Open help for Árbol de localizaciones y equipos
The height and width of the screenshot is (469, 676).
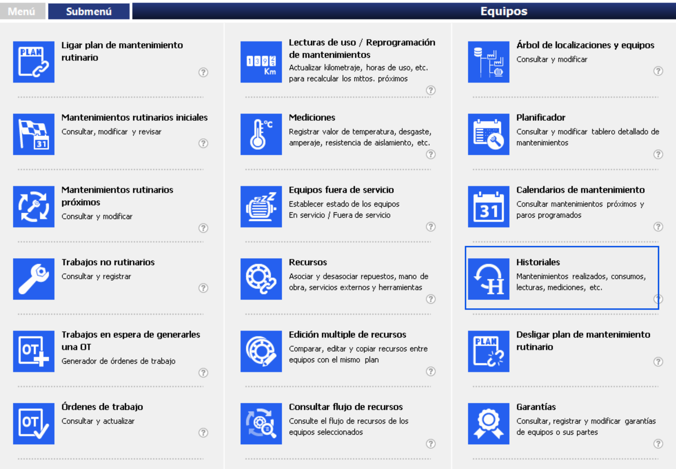(x=658, y=71)
